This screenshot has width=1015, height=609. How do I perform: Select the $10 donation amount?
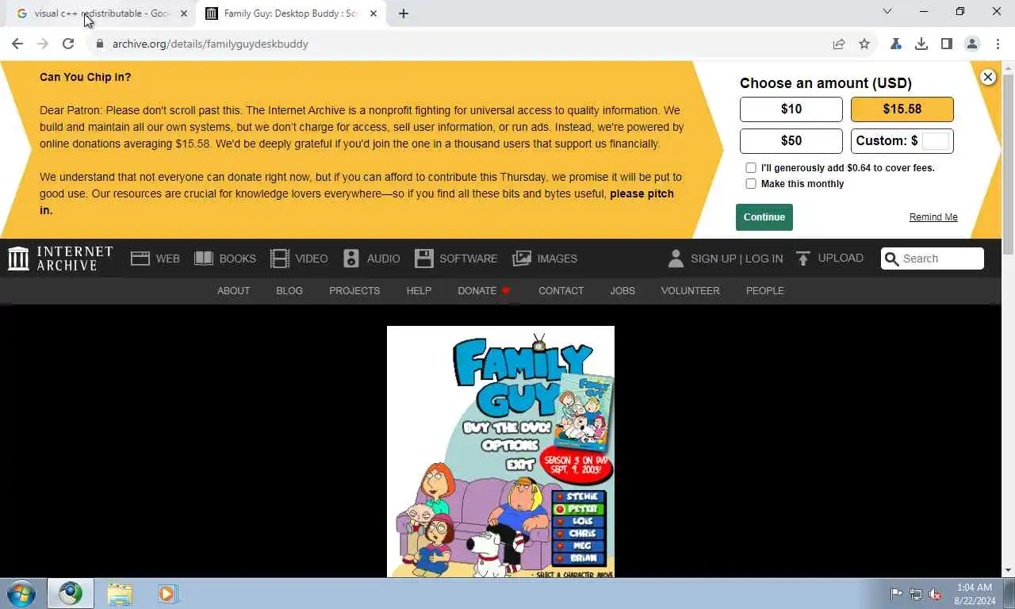(791, 109)
